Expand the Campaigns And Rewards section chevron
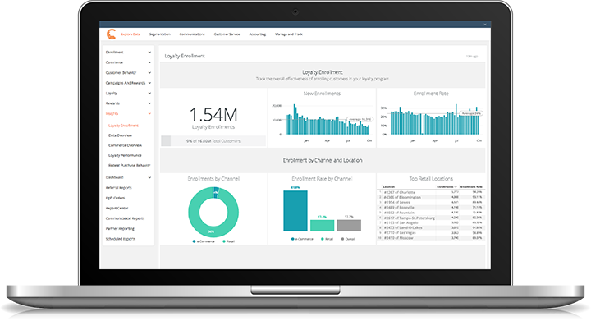Screen dimensions: 591x330 (149, 83)
